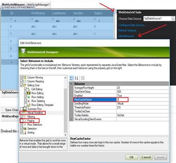Click the Save Changes button behind dialog
This screenshot has width=176, height=163.
click(10, 110)
